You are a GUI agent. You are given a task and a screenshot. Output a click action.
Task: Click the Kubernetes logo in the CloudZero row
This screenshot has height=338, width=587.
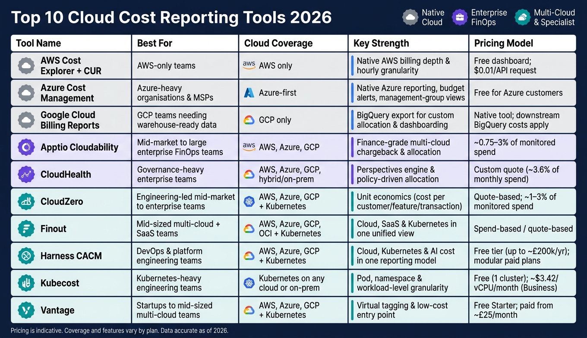(x=249, y=201)
